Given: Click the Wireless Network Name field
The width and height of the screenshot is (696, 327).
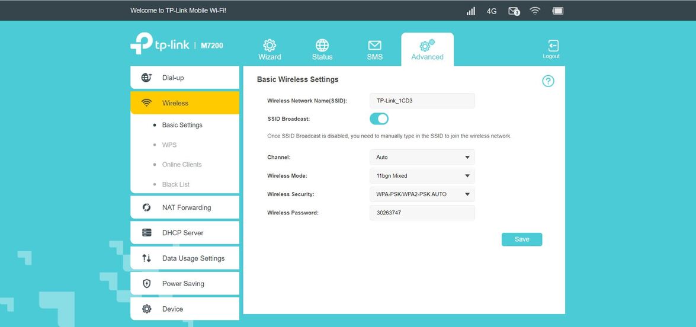Looking at the screenshot, I should point(422,101).
